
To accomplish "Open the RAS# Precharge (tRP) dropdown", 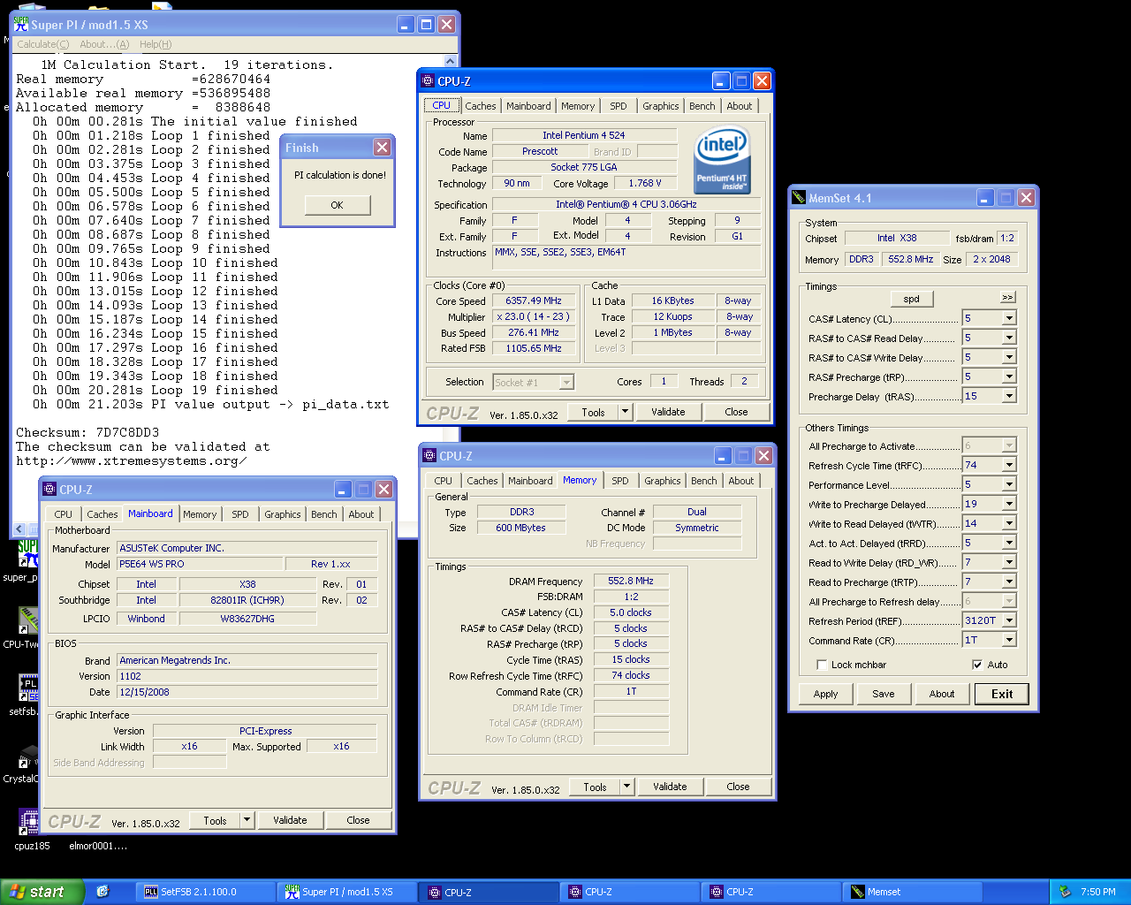I will (x=1009, y=376).
